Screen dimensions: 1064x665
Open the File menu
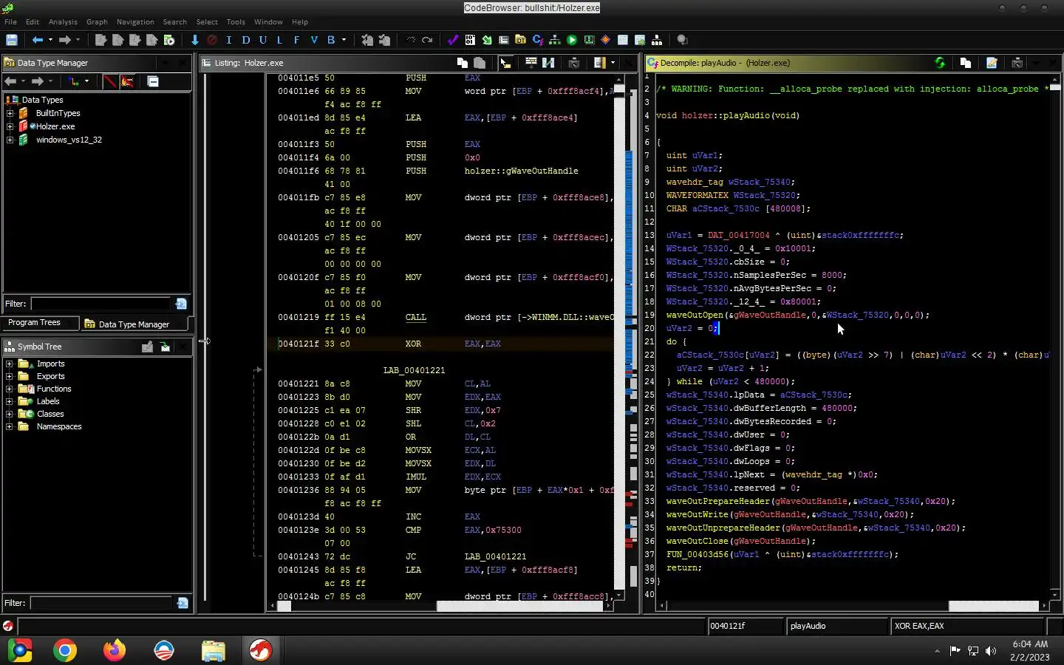tap(10, 22)
